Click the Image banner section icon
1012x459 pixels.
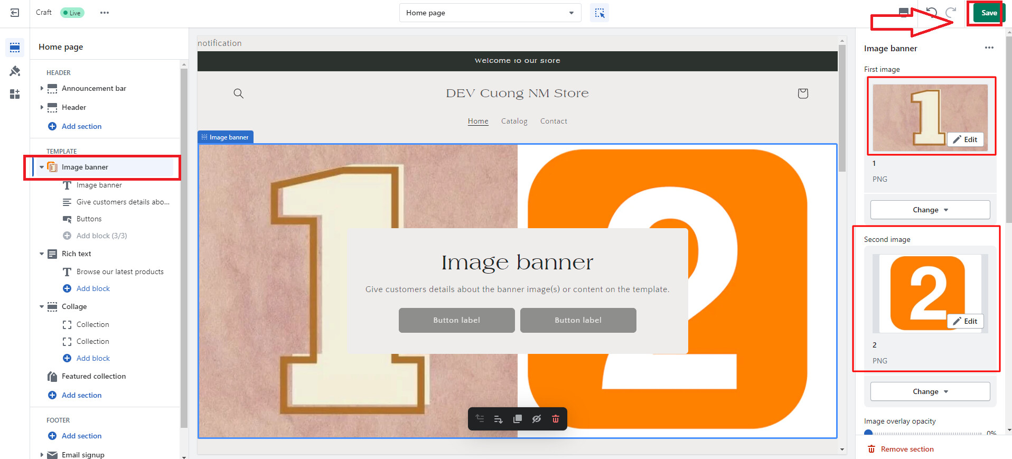click(x=52, y=167)
